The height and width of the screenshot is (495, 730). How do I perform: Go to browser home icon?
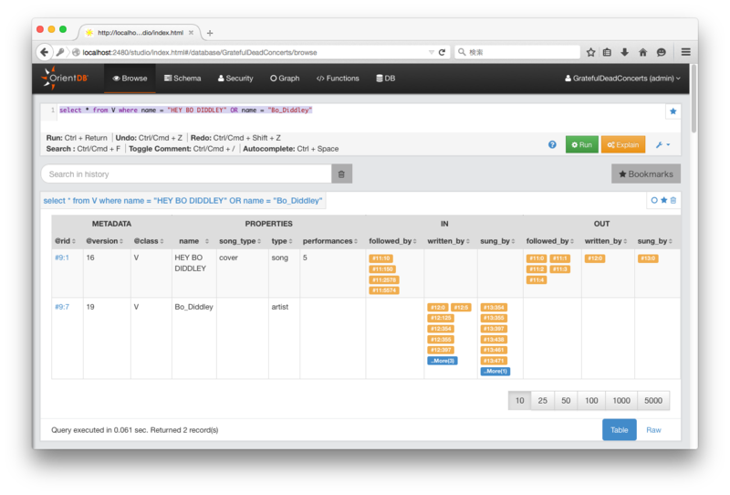coord(643,52)
